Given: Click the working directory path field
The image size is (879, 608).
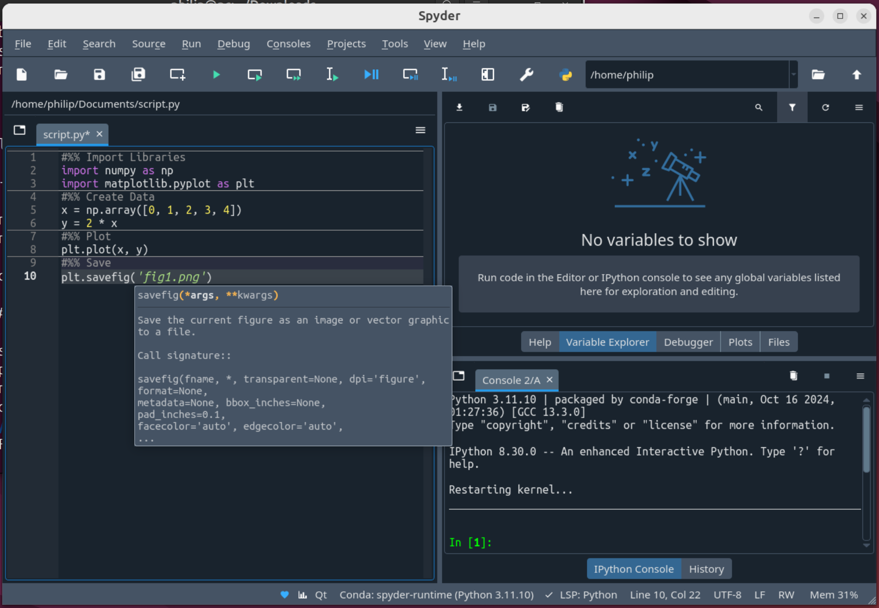Looking at the screenshot, I should [x=687, y=74].
